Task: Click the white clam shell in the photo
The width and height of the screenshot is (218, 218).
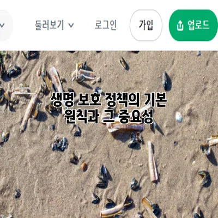Action: click(x=179, y=117)
